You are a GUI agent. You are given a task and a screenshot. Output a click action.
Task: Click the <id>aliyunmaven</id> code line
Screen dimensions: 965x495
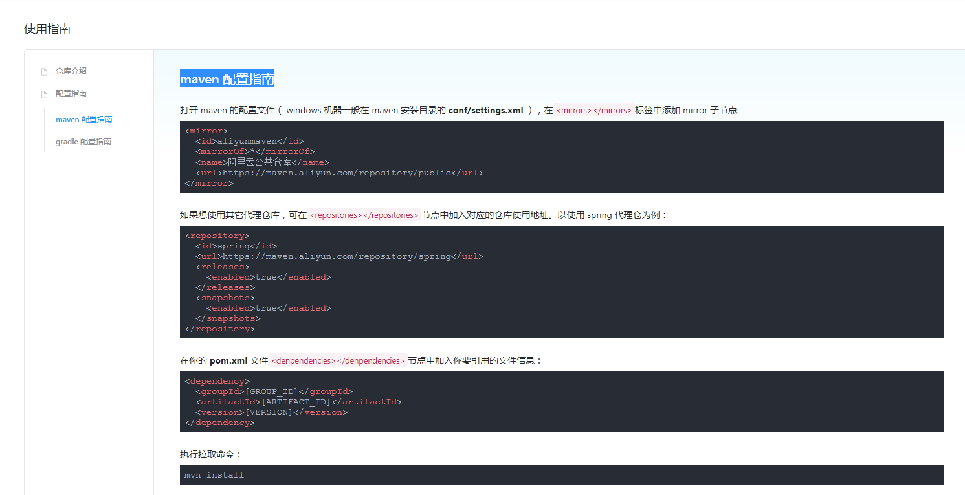pos(249,141)
